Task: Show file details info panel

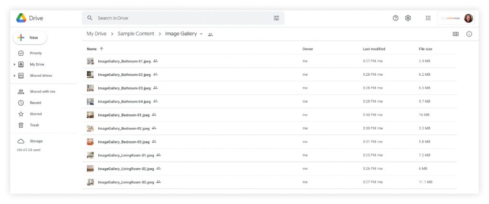Action: coord(469,34)
